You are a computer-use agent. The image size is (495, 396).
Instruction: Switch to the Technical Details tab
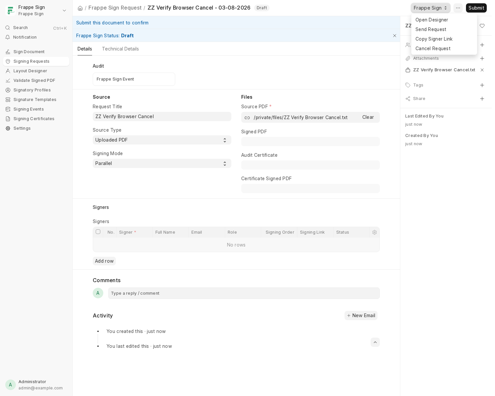[x=120, y=49]
